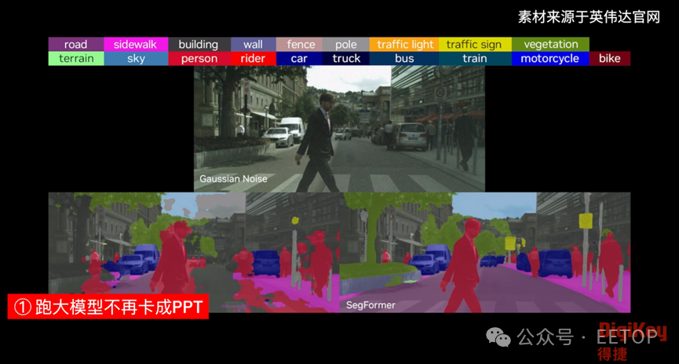Click the truck legend label
Viewport: 679px width, 364px height.
click(345, 58)
